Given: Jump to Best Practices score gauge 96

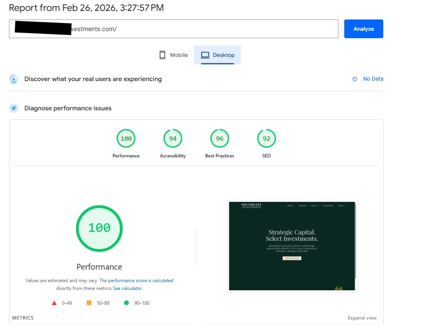Looking at the screenshot, I should click(x=220, y=139).
